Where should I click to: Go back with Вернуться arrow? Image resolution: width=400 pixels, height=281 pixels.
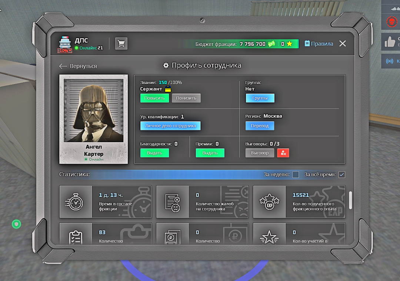[78, 66]
